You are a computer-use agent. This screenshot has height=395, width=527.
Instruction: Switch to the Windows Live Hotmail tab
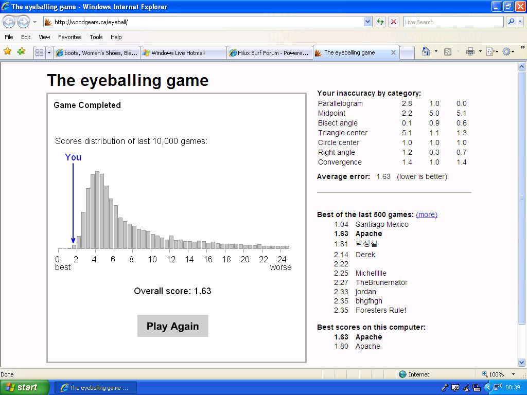pos(183,53)
